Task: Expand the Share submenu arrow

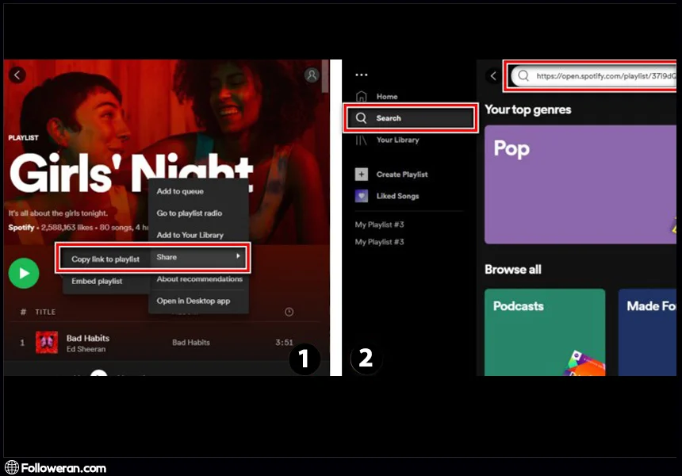Action: (x=238, y=257)
